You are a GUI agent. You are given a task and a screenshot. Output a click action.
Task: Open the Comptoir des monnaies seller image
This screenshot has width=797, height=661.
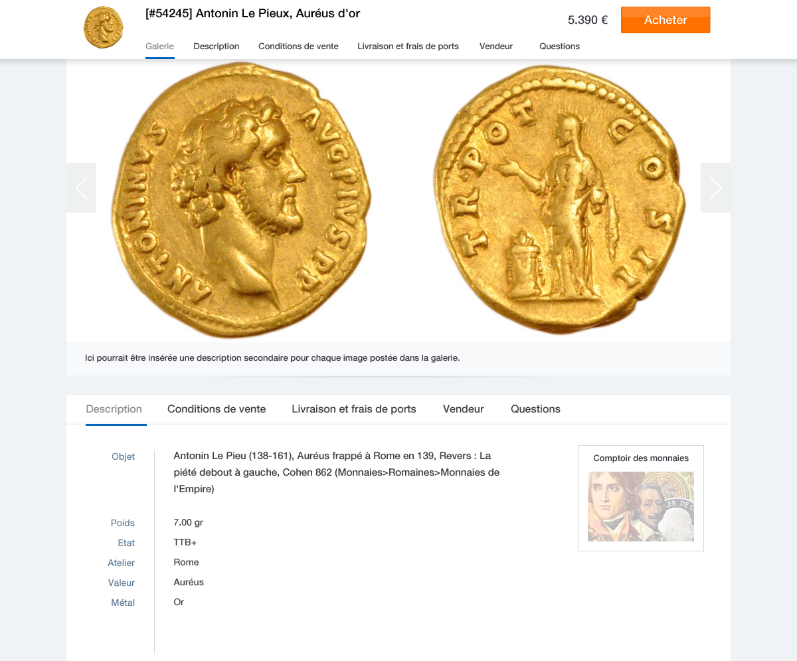[641, 506]
